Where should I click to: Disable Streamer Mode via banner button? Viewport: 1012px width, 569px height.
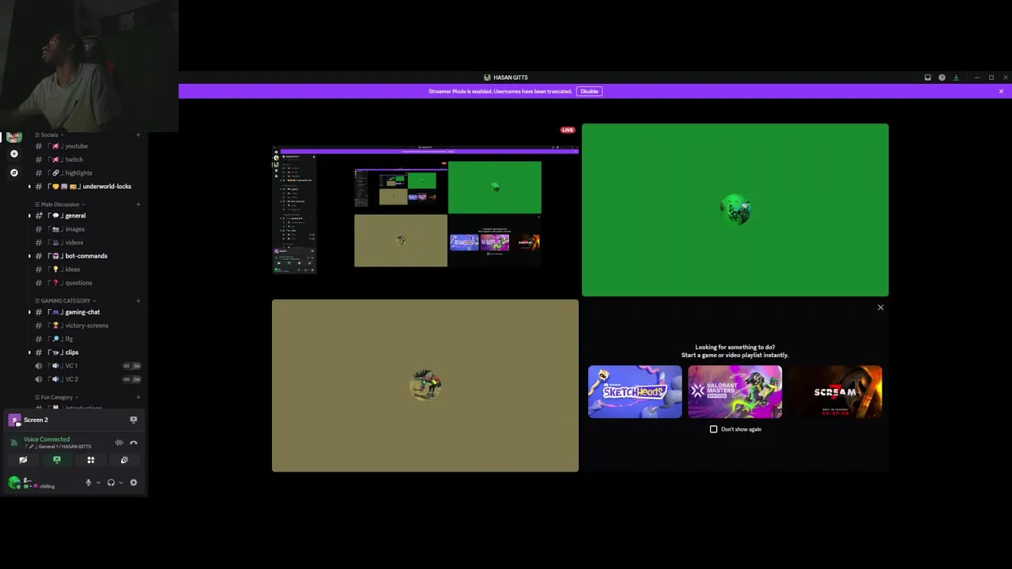coord(589,91)
